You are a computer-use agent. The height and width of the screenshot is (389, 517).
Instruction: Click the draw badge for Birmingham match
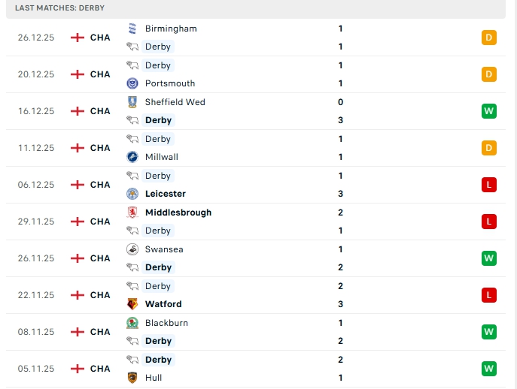[489, 38]
